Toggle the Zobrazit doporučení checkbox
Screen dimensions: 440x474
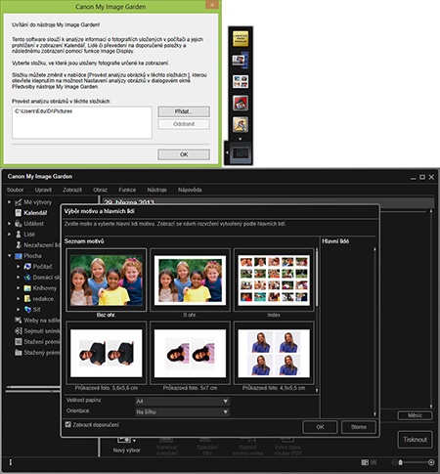67,424
